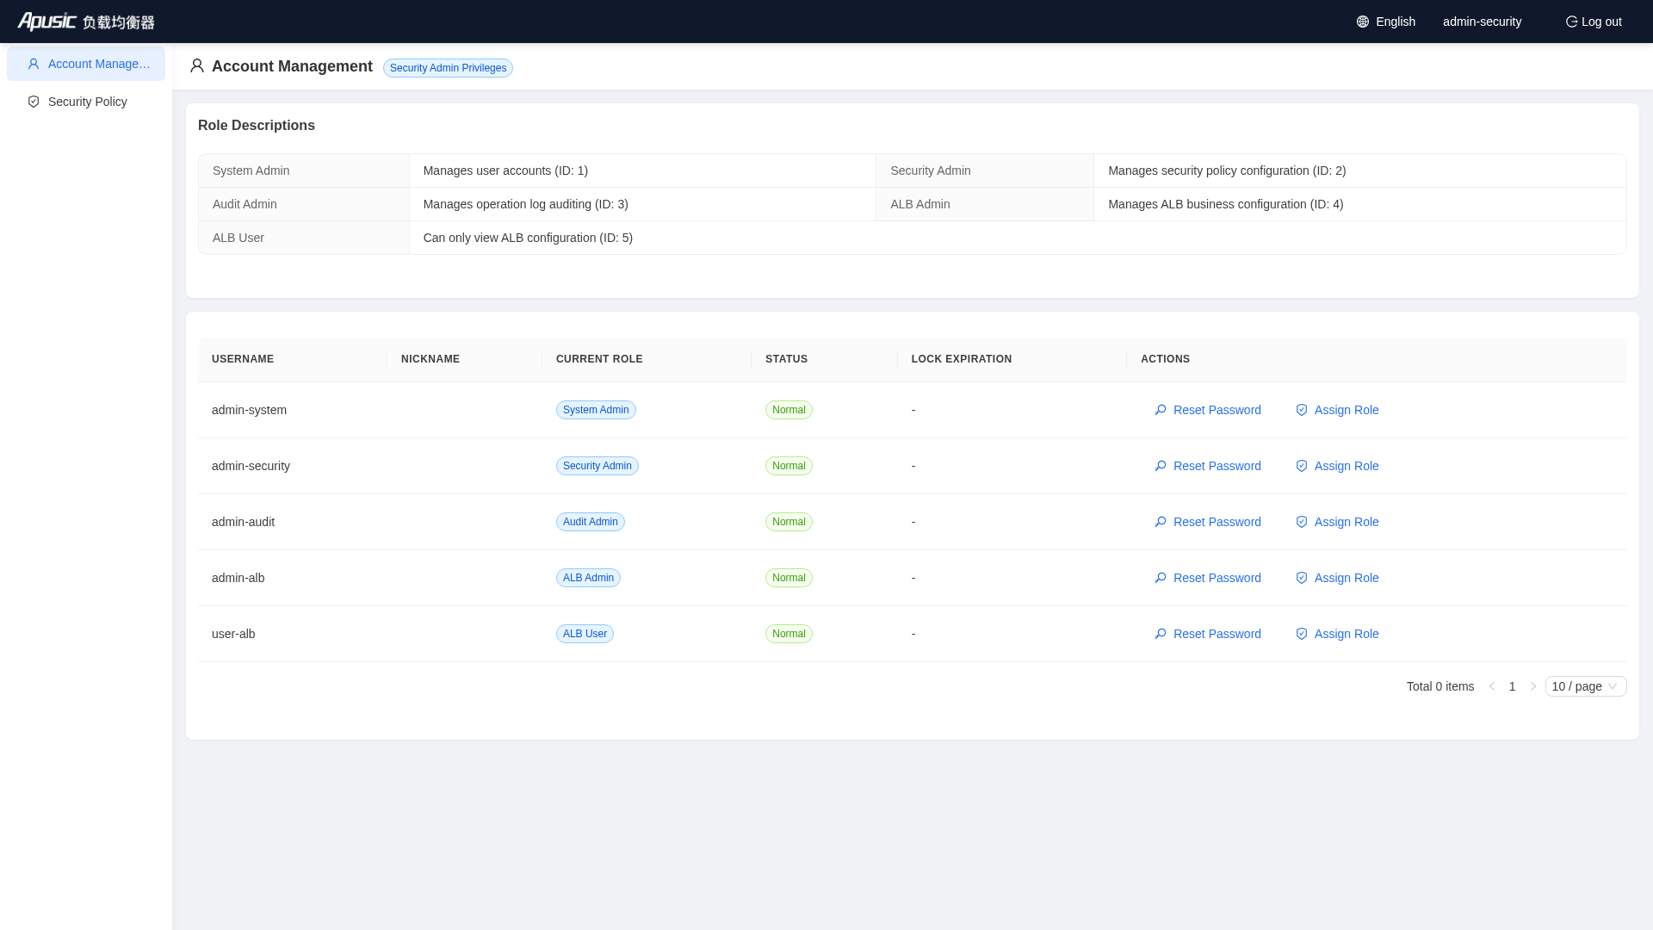1653x930 pixels.
Task: Open the 10 / page size dropdown
Action: tap(1586, 686)
